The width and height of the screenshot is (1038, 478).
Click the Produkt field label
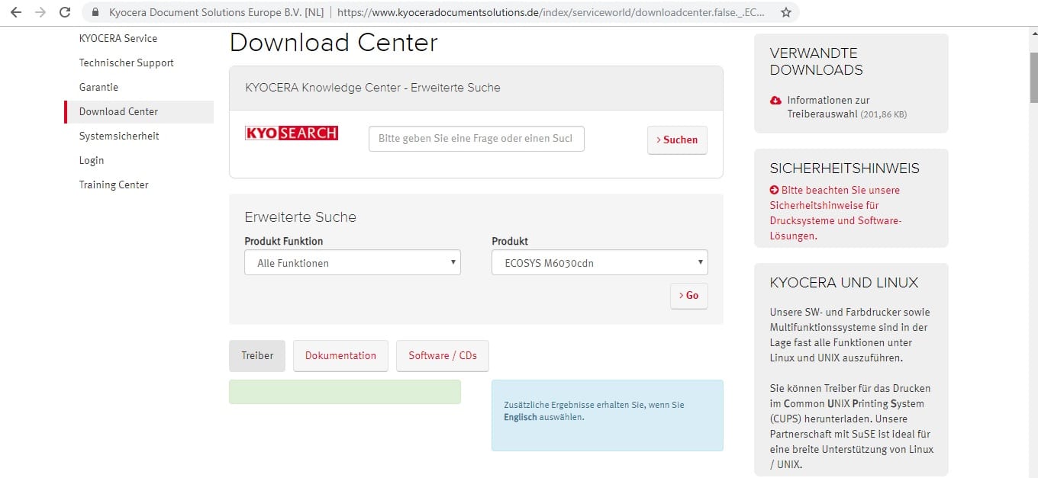click(510, 242)
